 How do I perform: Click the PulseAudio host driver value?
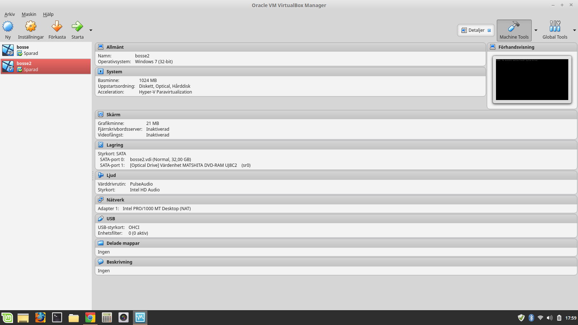pos(141,184)
